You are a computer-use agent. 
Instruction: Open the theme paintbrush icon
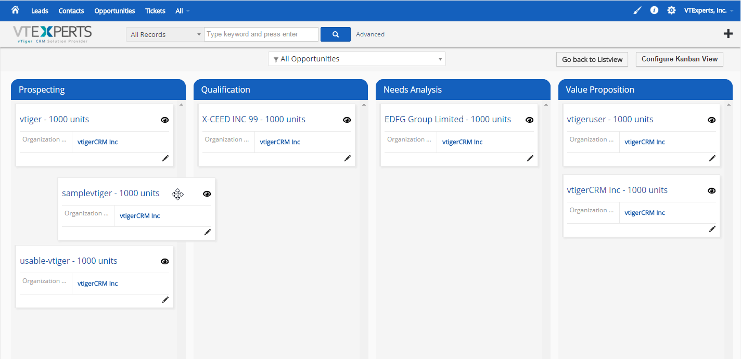point(637,10)
